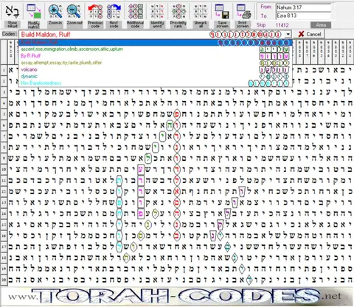The width and height of the screenshot is (354, 307).
Task: Open the Modify matrix icon
Action: (x=34, y=11)
